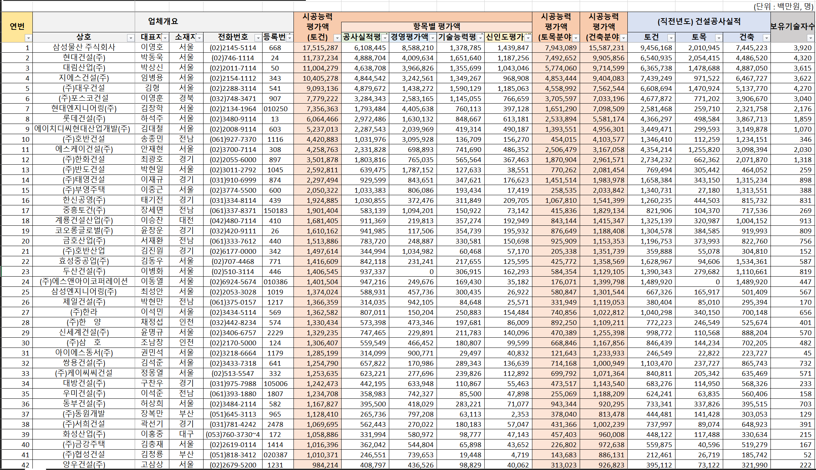The height and width of the screenshot is (470, 816).
Task: Select the 계룡건설산업(주) cell
Action: (84, 220)
